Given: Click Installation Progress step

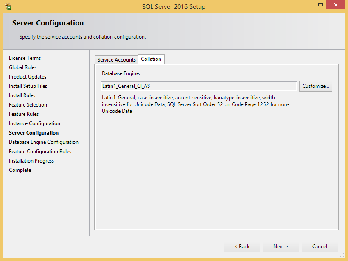Looking at the screenshot, I should (x=31, y=161).
